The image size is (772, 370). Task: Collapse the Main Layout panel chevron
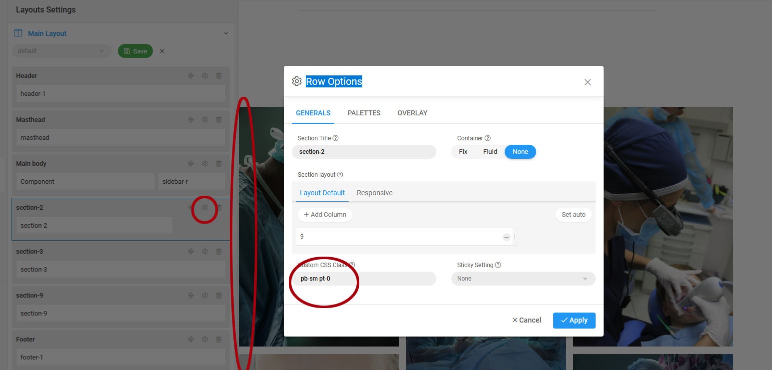coord(226,33)
